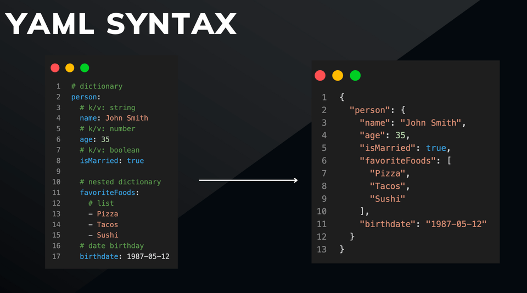The height and width of the screenshot is (293, 527).
Task: Select the '# nested dictionary' comment
Action: click(120, 182)
